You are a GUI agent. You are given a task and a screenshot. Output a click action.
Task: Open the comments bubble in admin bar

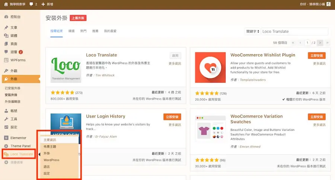click(31, 4)
